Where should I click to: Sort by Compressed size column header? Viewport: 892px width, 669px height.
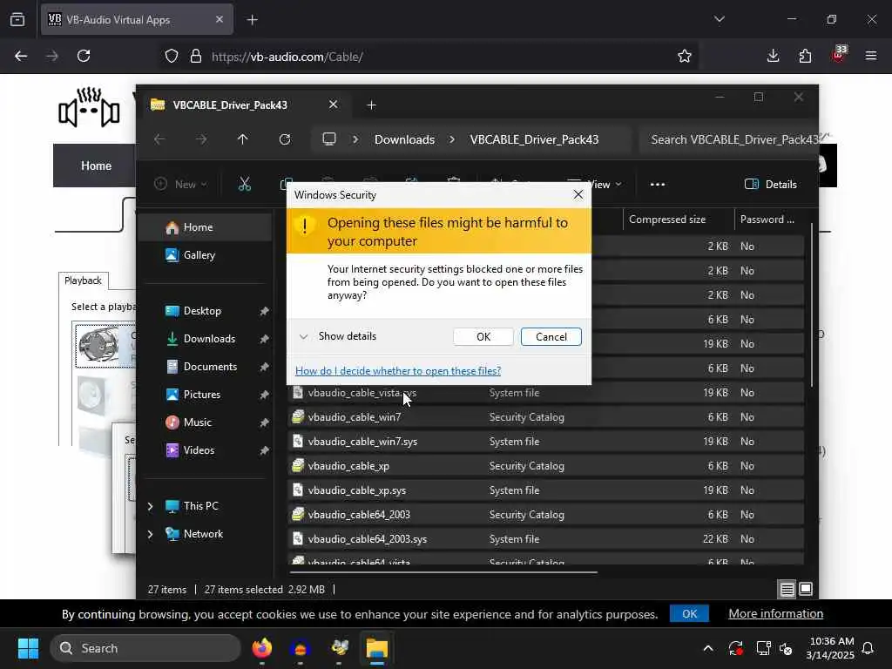678,219
